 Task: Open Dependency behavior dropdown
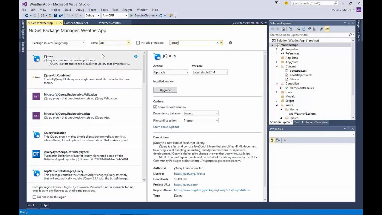(201, 113)
